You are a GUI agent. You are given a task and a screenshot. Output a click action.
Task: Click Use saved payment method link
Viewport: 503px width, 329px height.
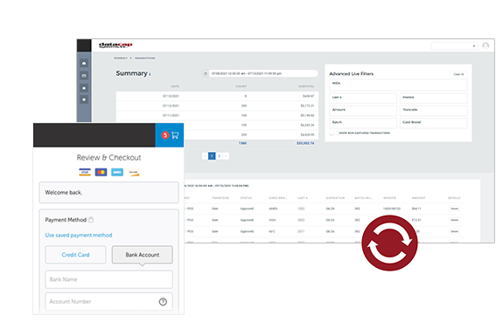pyautogui.click(x=79, y=236)
